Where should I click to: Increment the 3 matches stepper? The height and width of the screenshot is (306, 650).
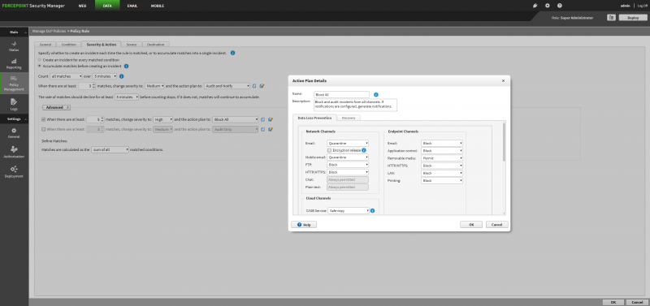coord(94,84)
